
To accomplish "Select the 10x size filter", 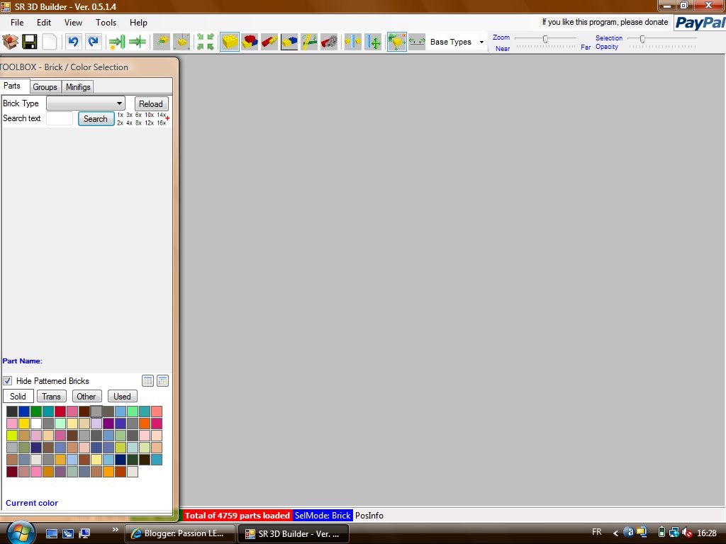I will pyautogui.click(x=149, y=115).
